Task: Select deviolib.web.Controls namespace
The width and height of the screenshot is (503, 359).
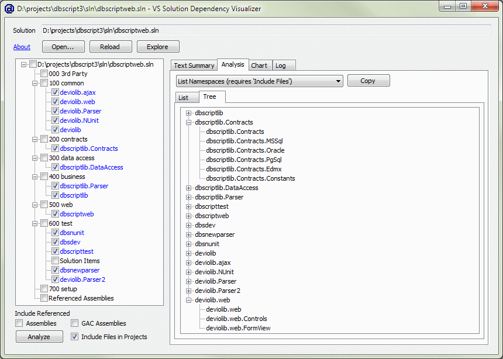Action: tap(236, 319)
